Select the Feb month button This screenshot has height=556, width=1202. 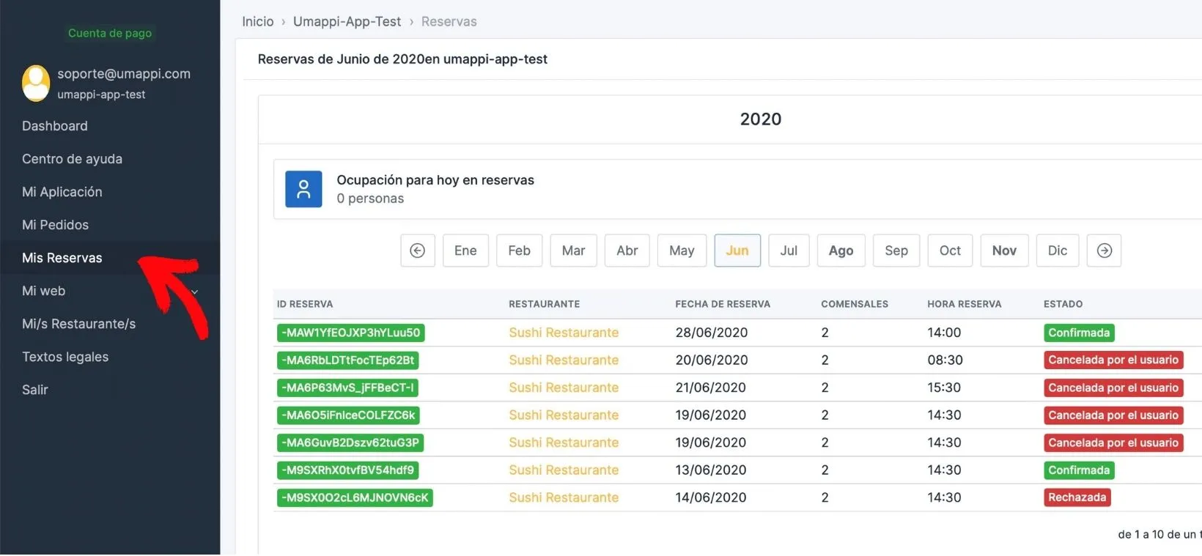tap(519, 251)
